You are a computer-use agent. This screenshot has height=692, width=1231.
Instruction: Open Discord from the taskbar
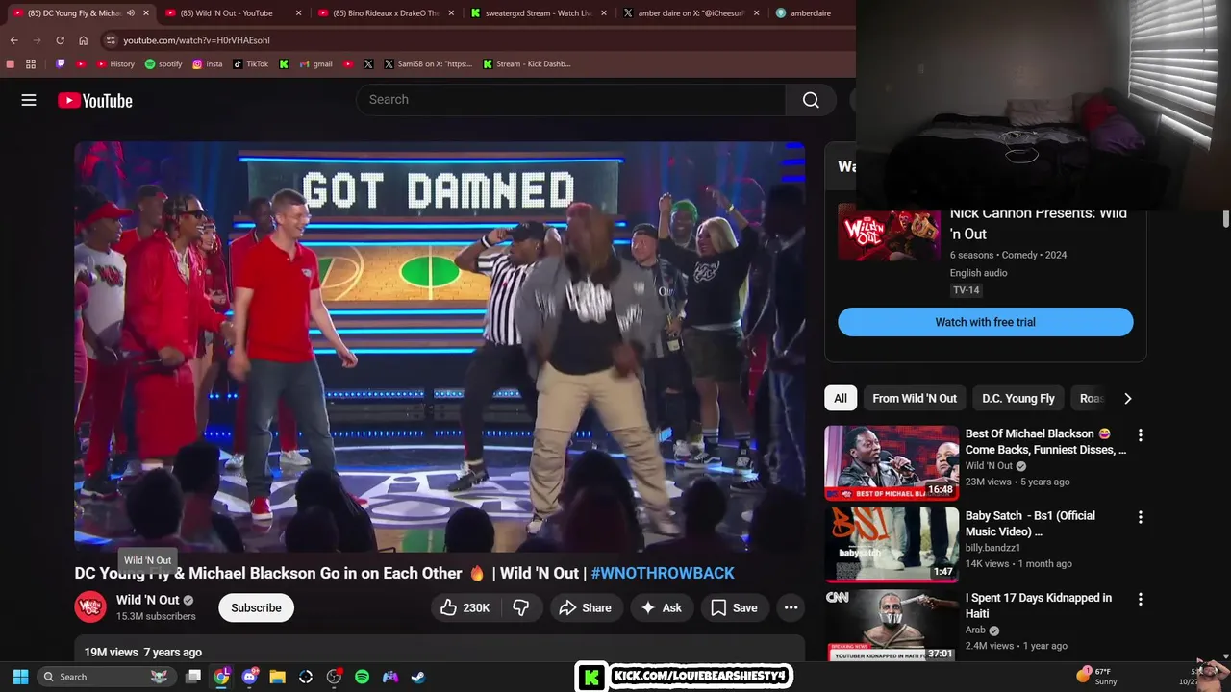tap(250, 677)
